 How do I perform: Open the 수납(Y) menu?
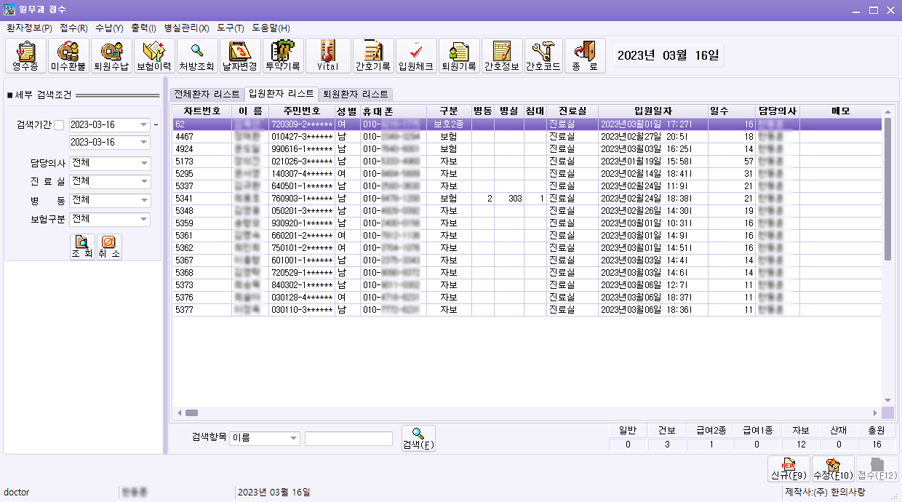pos(109,28)
